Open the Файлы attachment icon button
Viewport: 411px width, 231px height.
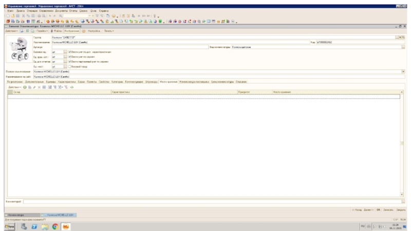coord(54,31)
